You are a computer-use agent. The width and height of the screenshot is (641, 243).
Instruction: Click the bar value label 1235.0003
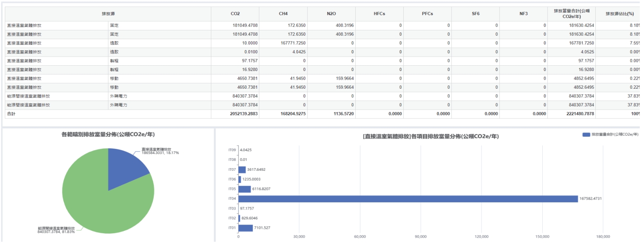(x=252, y=179)
